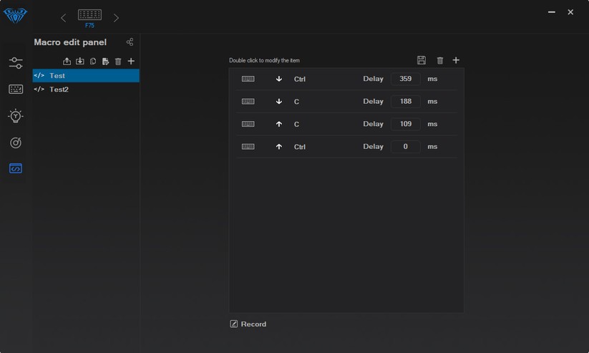Click the delay field showing 359

pyautogui.click(x=405, y=79)
